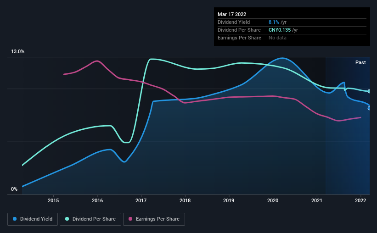Select the 2016 x-axis label

tap(97, 200)
